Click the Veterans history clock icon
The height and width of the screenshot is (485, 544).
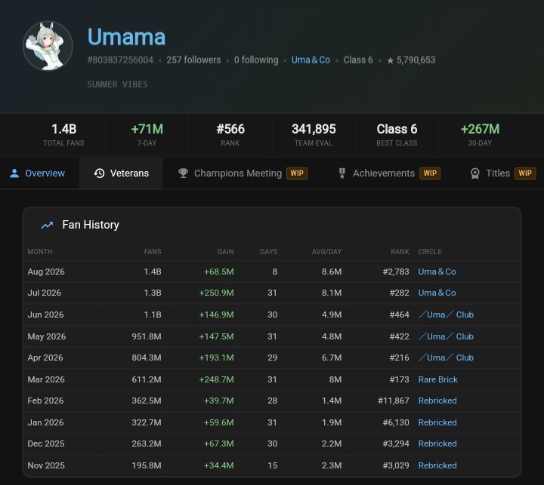pyautogui.click(x=99, y=173)
